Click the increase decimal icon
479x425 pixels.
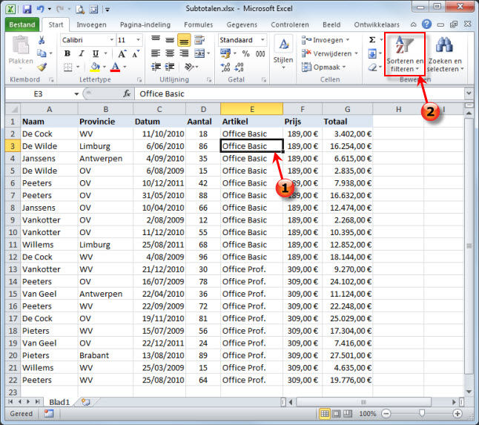pyautogui.click(x=225, y=67)
